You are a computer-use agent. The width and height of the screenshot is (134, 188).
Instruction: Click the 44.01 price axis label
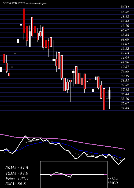point(125,44)
